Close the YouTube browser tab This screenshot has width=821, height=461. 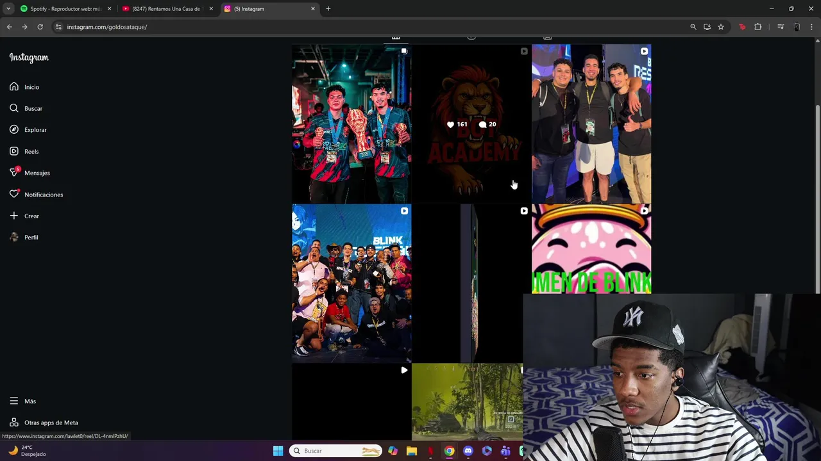pos(211,9)
